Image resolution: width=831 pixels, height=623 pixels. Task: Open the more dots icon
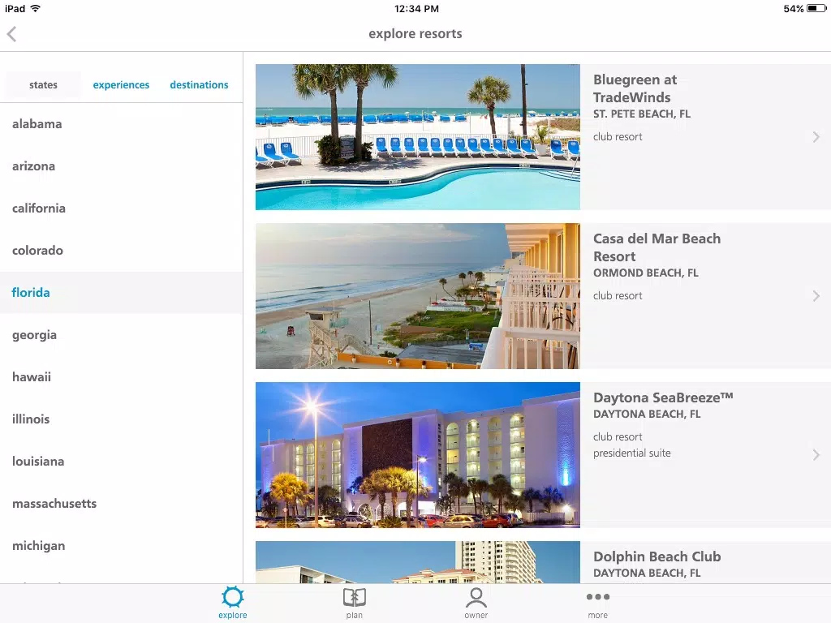pos(598,596)
